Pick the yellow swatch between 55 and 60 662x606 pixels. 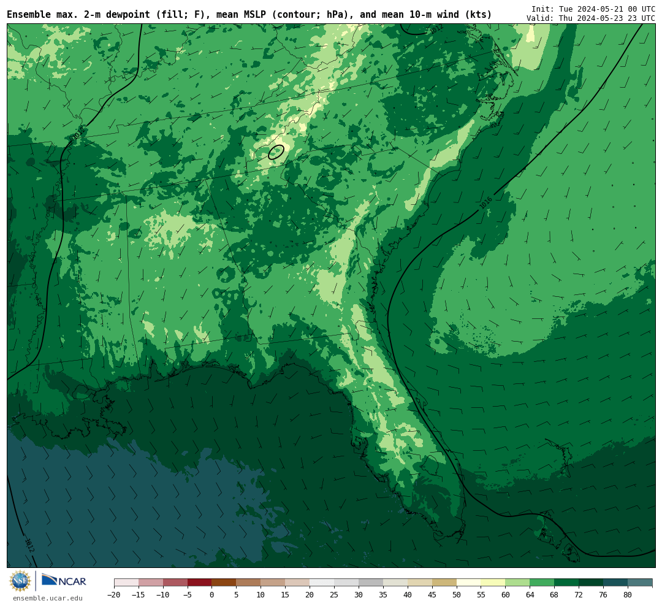[493, 583]
